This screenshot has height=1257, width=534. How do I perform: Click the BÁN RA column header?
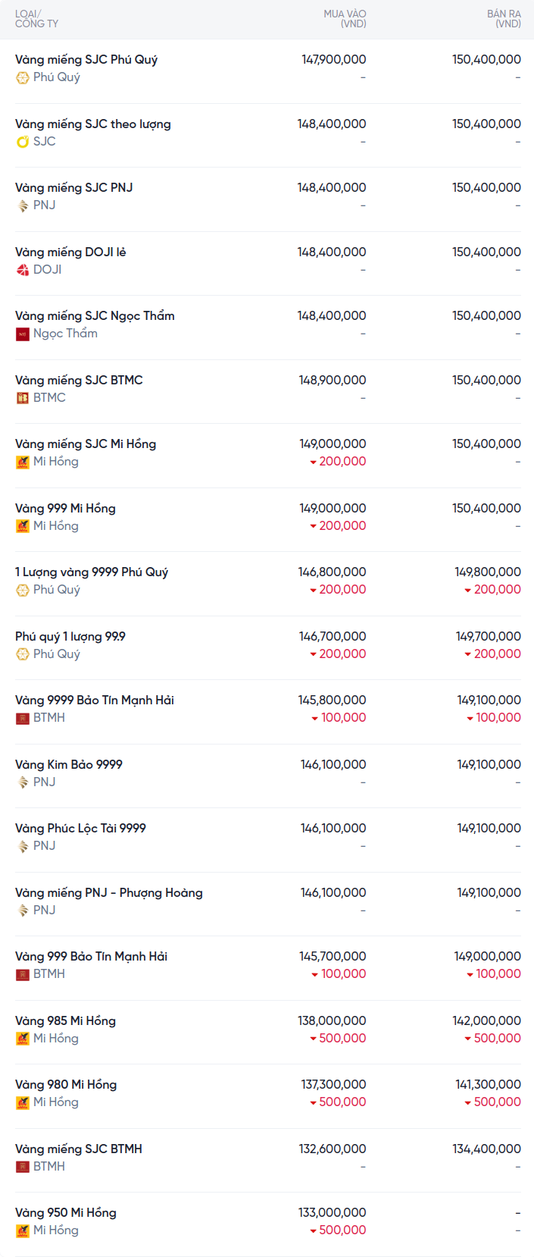point(504,19)
